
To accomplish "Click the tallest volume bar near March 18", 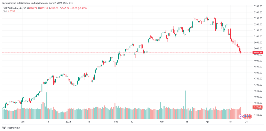I will tap(186, 105).
